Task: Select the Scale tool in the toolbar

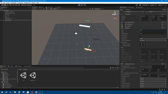Action: 10,5
